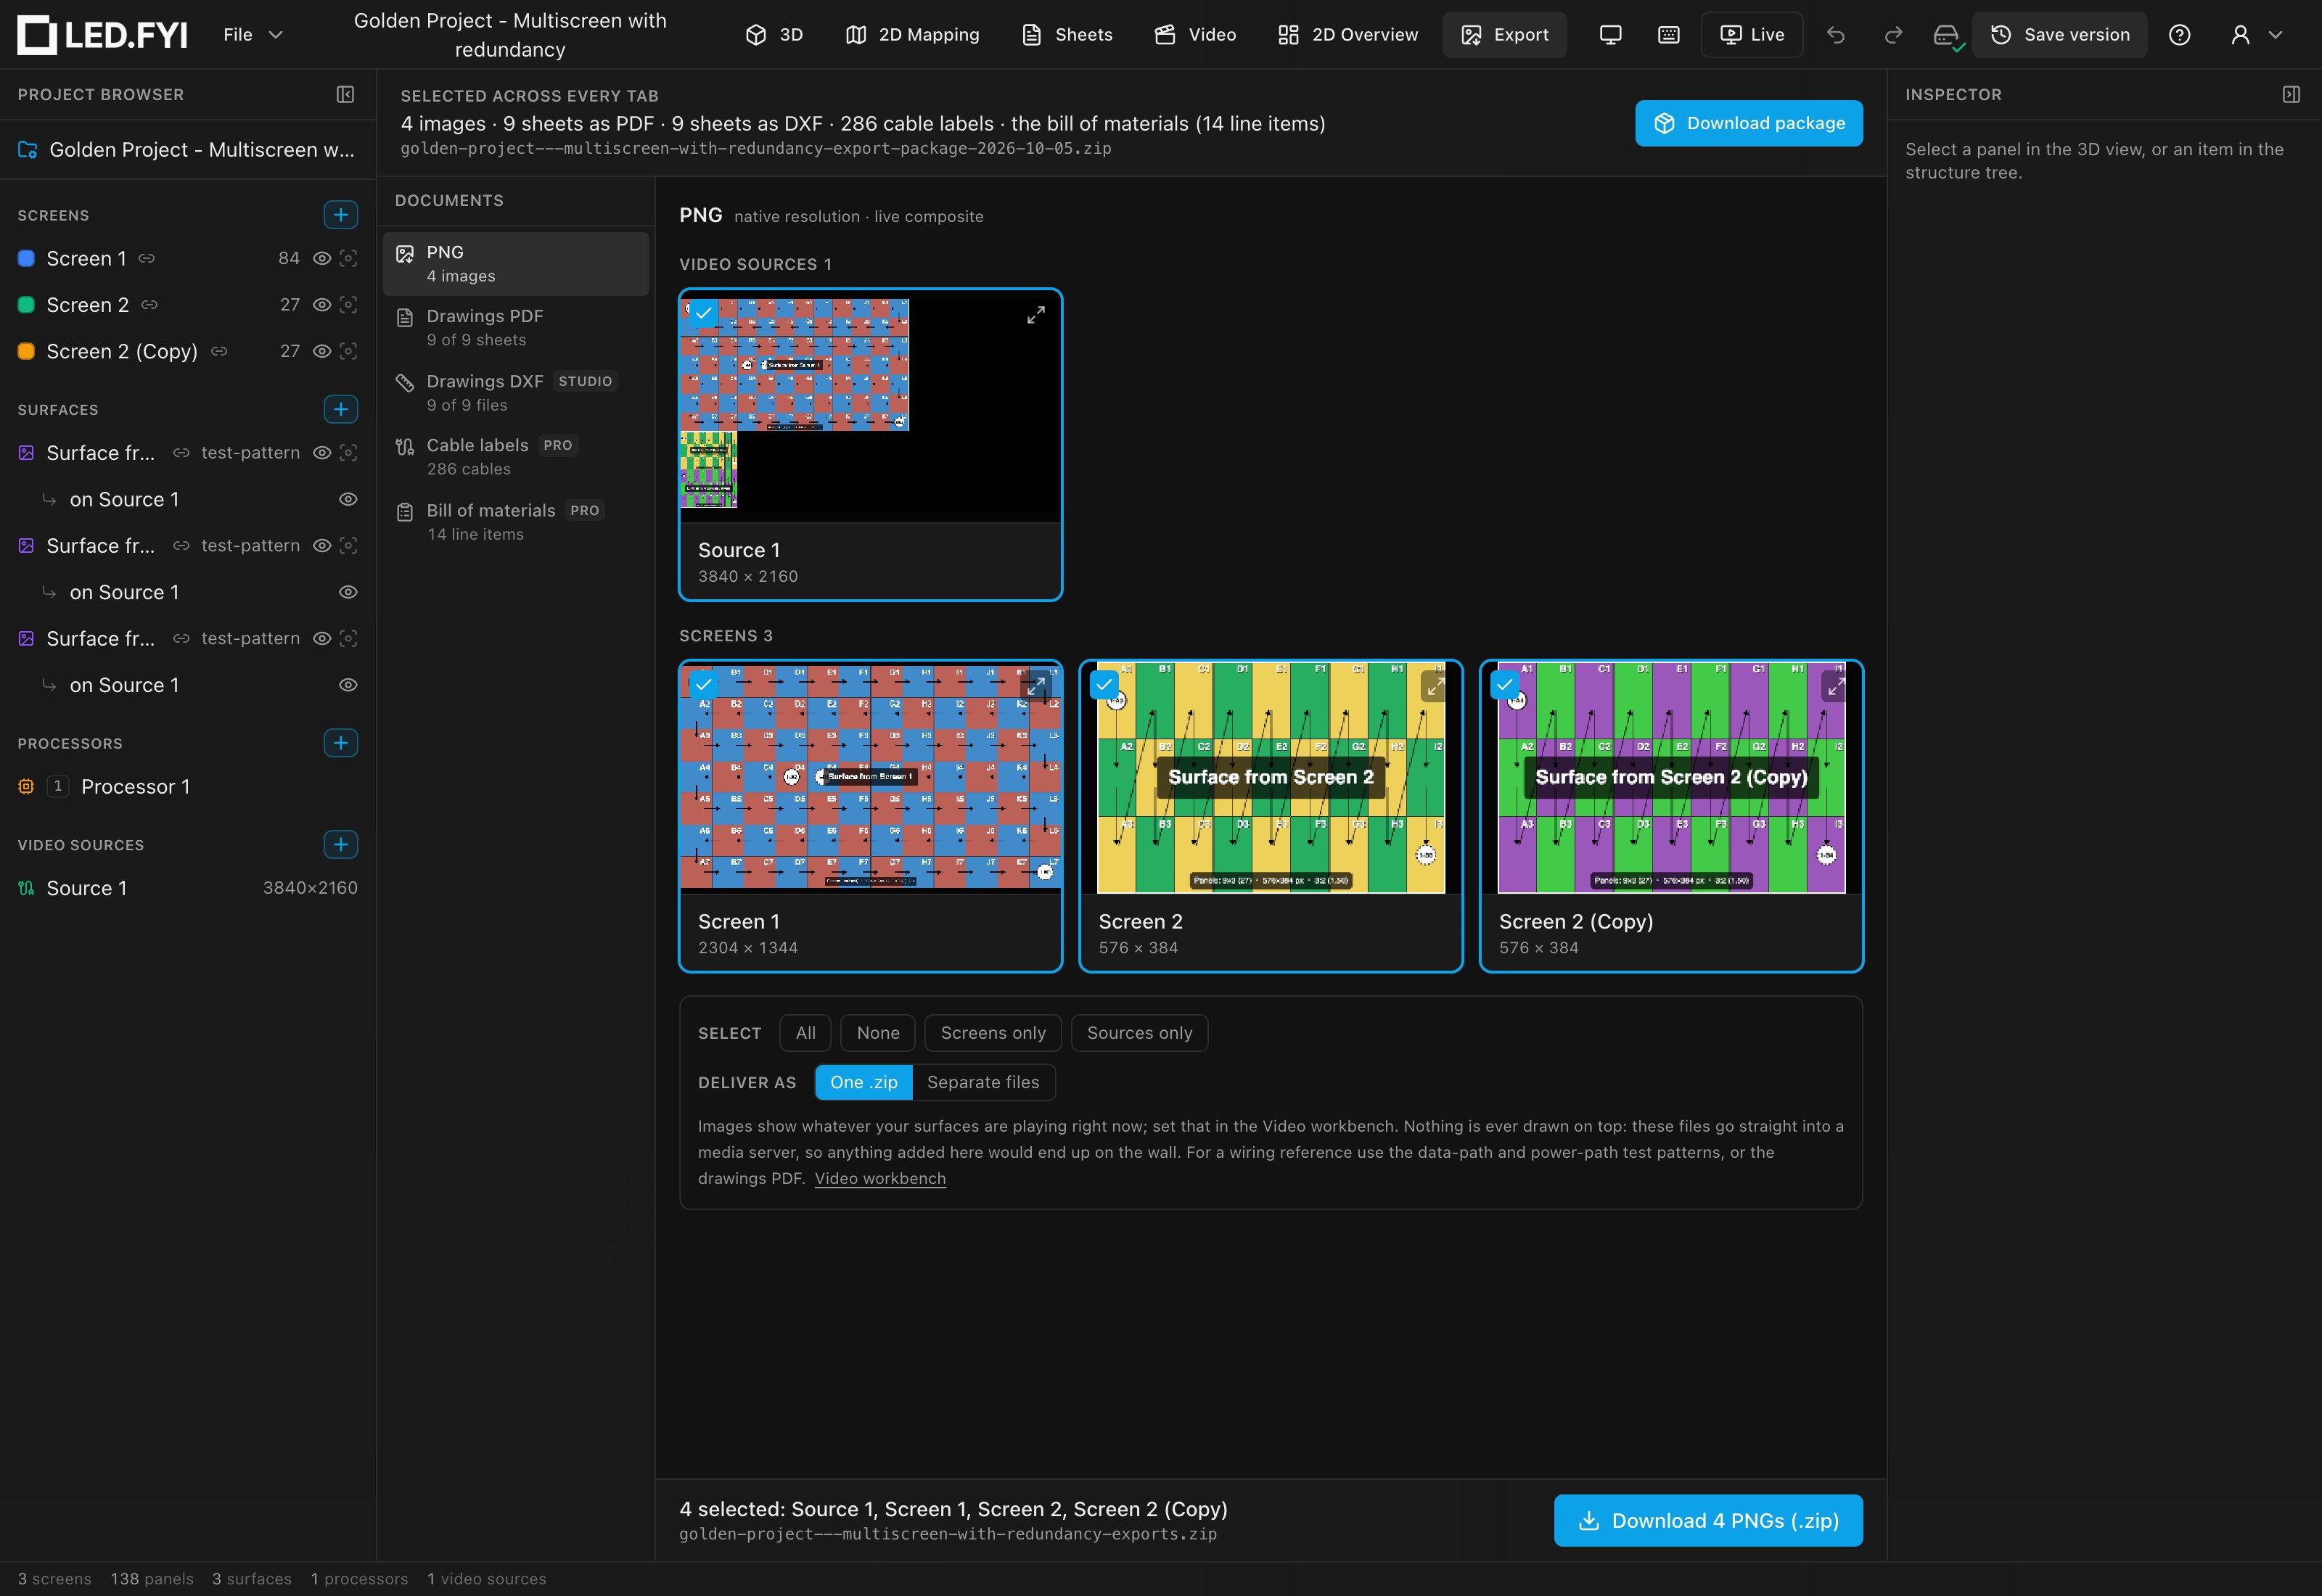Viewport: 2322px width, 1596px height.
Task: Select Separate files delivery option
Action: tap(983, 1082)
